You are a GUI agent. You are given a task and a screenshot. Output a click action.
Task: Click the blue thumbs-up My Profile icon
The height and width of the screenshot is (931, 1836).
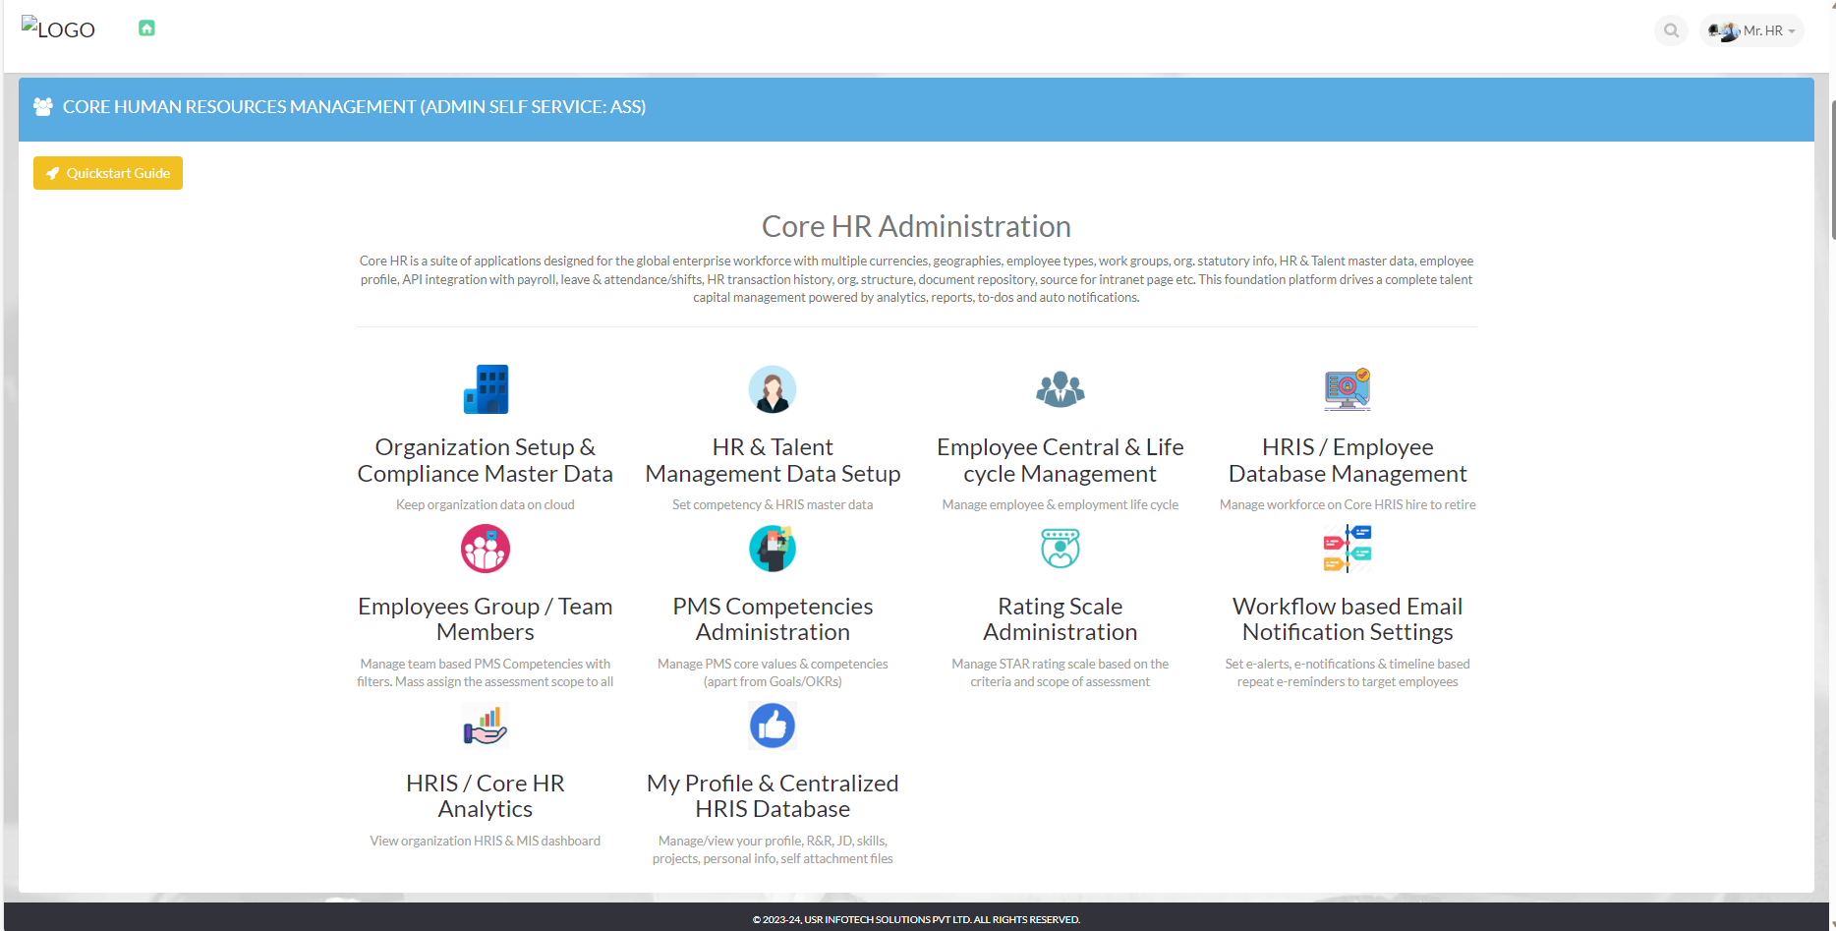click(773, 726)
